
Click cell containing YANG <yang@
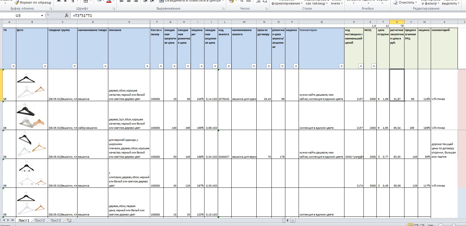[x=354, y=144]
